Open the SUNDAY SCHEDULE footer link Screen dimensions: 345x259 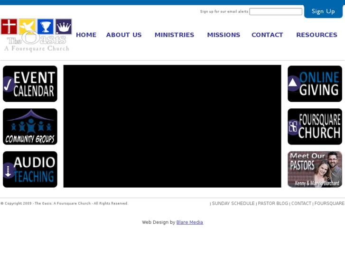233,203
